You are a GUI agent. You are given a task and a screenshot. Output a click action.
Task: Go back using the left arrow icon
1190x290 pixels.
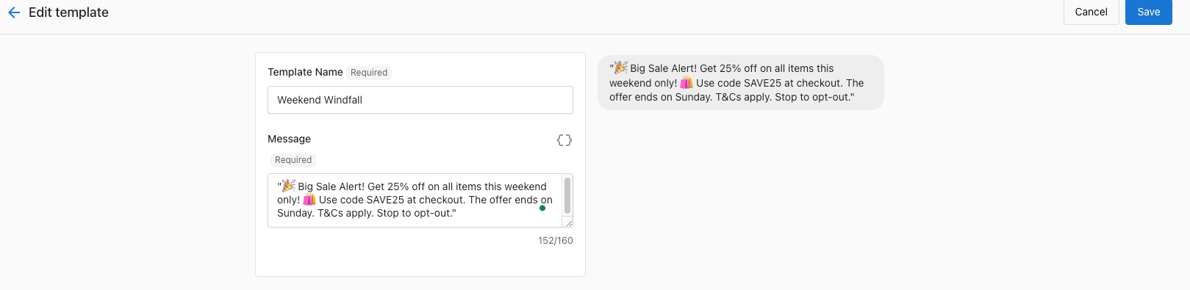[13, 12]
